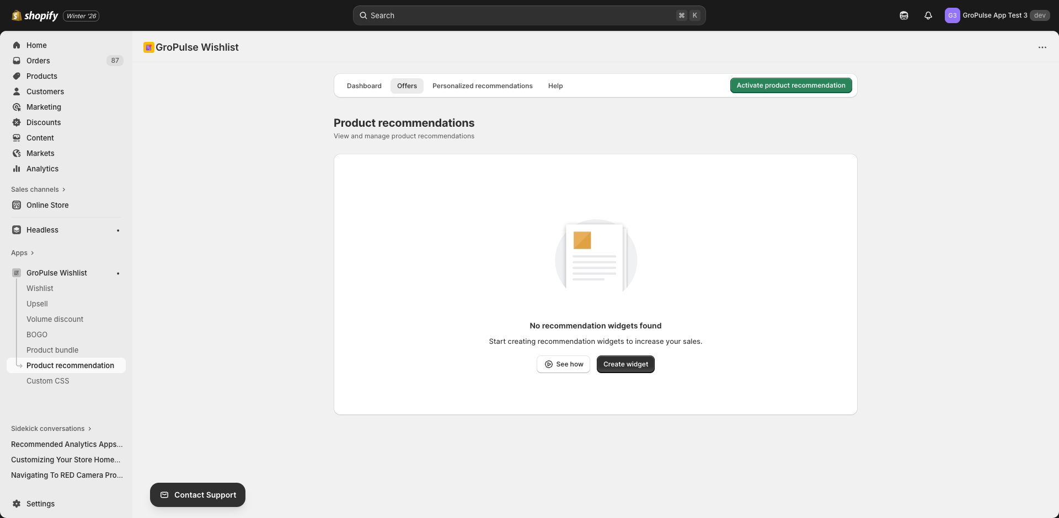This screenshot has width=1059, height=518.
Task: Open the Sidekick assistant icon
Action: (904, 15)
